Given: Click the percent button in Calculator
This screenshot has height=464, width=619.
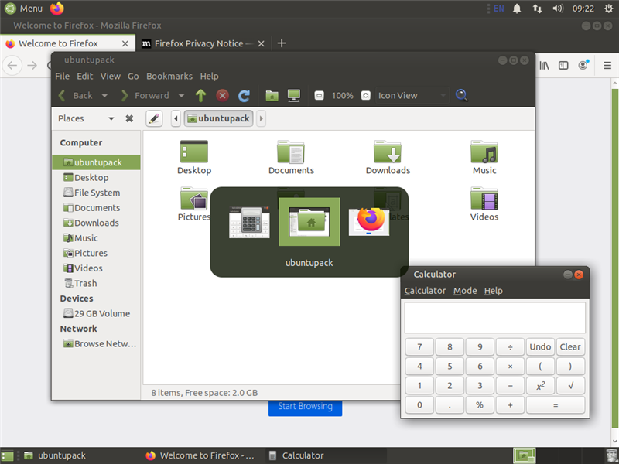Looking at the screenshot, I should point(480,404).
